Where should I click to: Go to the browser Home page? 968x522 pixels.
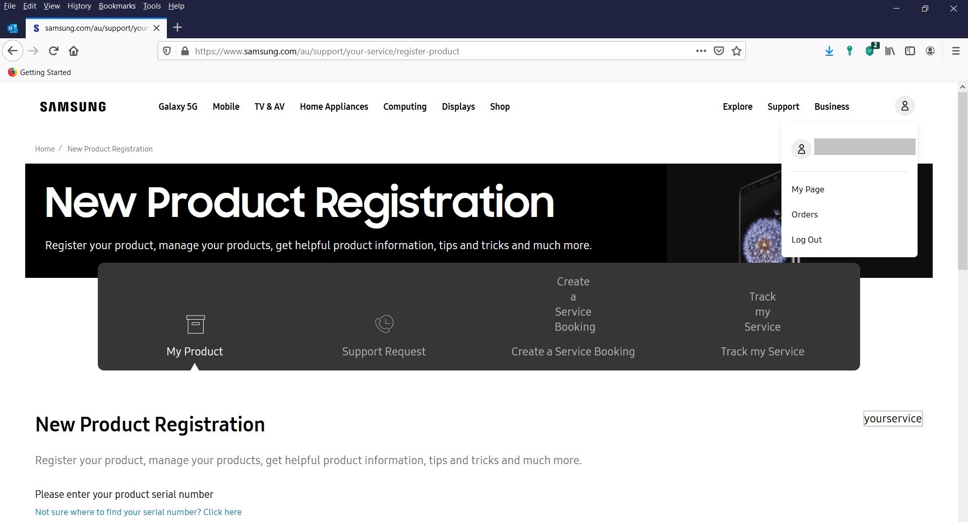point(74,51)
